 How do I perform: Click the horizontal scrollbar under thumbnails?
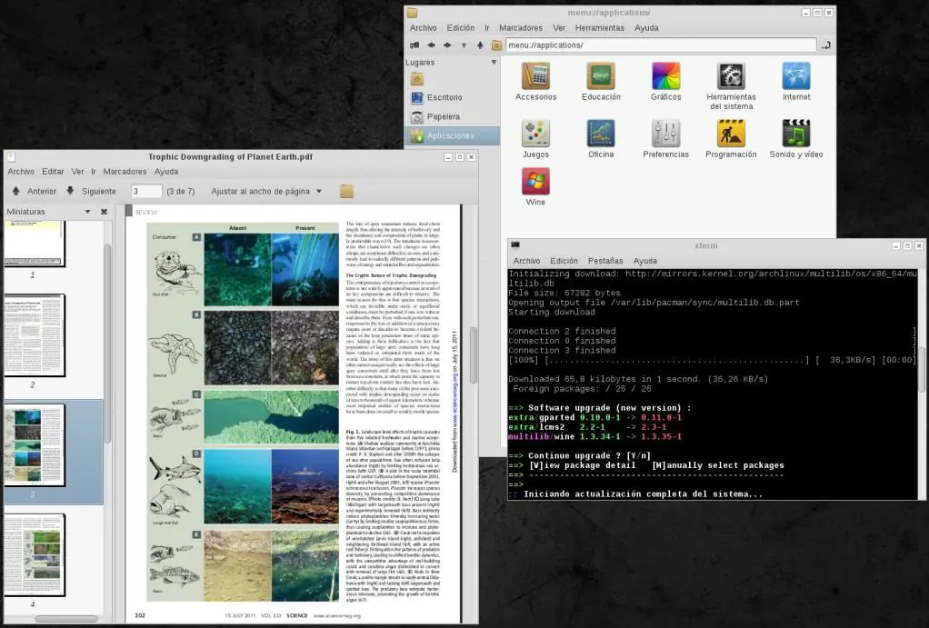[x=66, y=619]
